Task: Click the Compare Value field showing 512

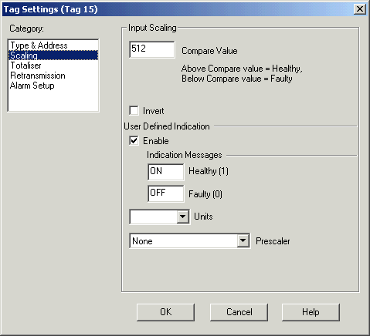Action: coord(152,49)
